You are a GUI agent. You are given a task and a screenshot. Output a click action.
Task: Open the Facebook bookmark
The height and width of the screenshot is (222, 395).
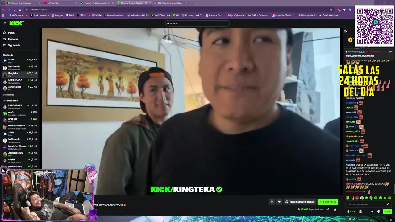click(16, 15)
